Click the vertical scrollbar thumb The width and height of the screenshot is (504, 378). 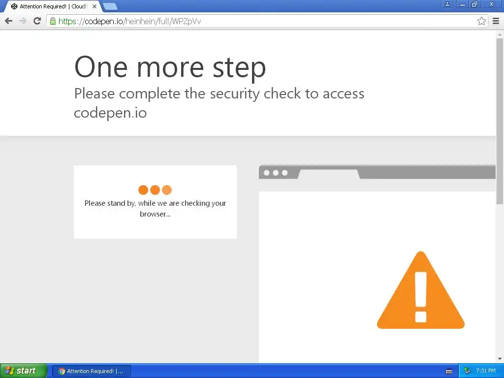(x=500, y=121)
